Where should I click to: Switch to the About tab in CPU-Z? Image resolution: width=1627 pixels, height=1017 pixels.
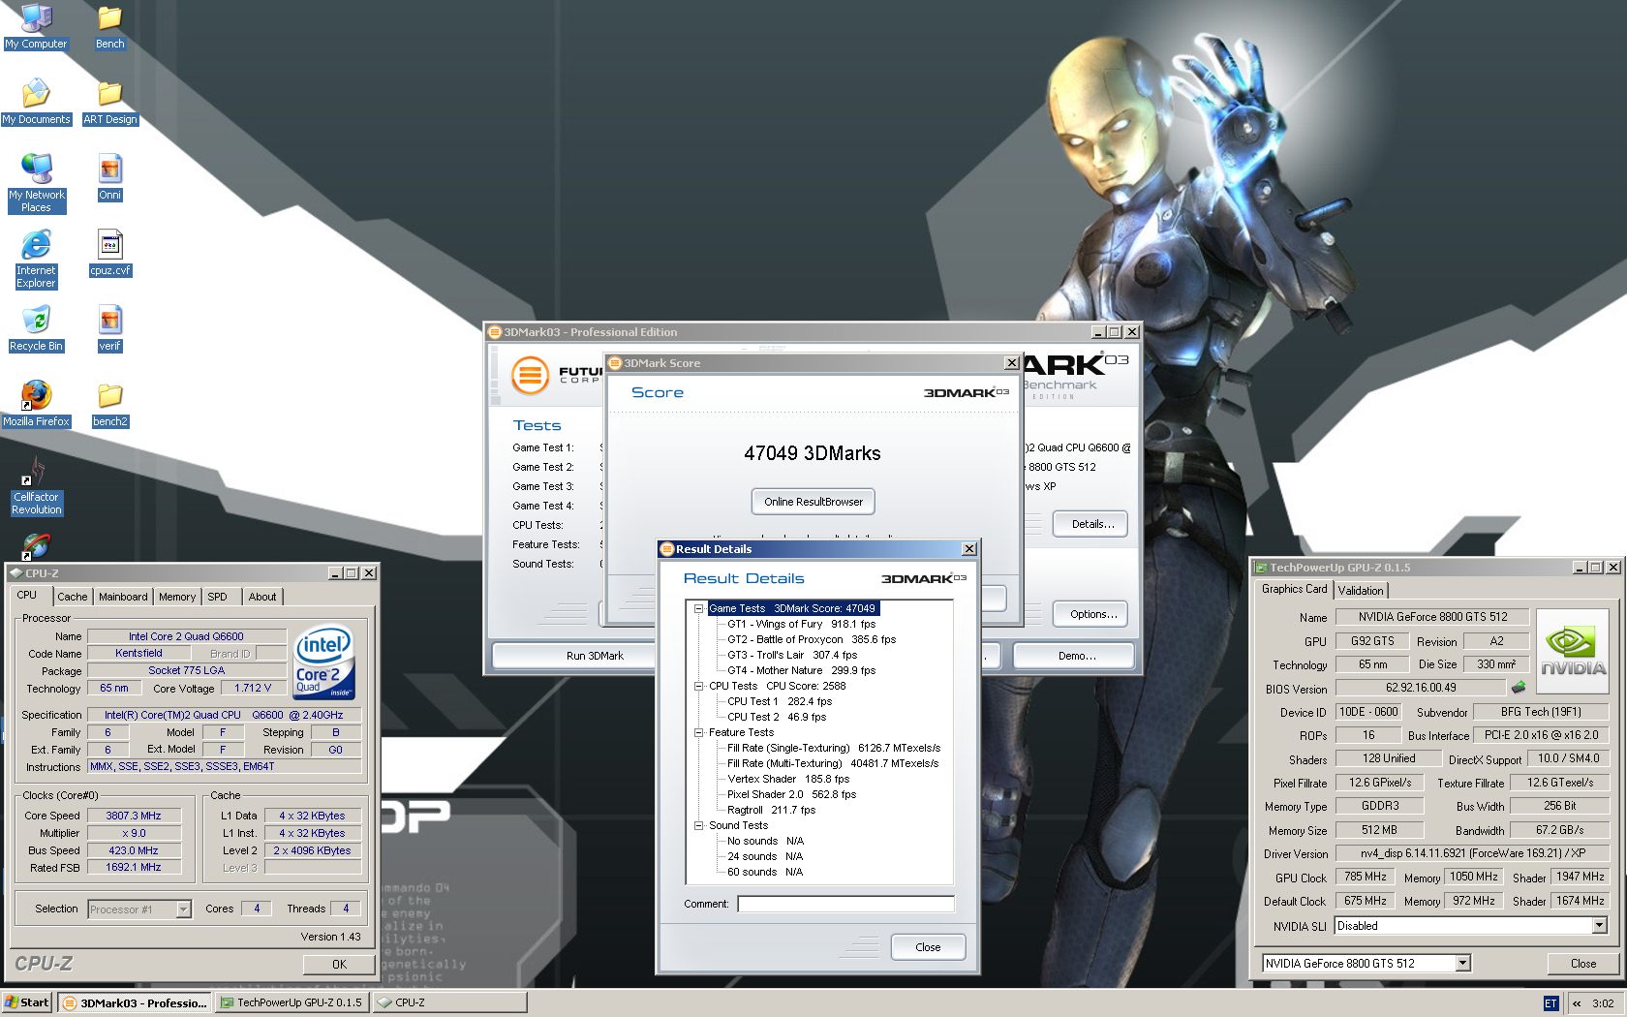pyautogui.click(x=261, y=597)
